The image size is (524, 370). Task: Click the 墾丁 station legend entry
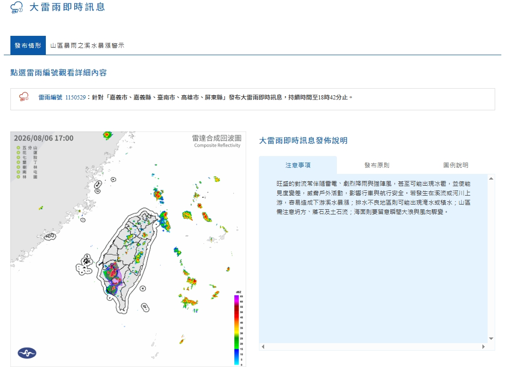pos(27,162)
